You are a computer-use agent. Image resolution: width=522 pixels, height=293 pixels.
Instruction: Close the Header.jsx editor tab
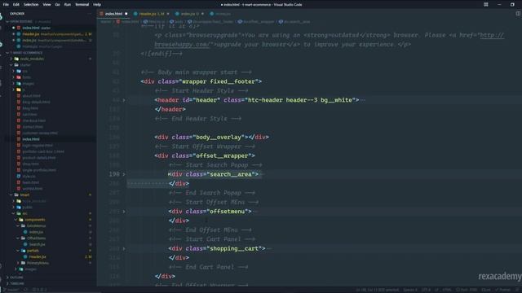168,14
